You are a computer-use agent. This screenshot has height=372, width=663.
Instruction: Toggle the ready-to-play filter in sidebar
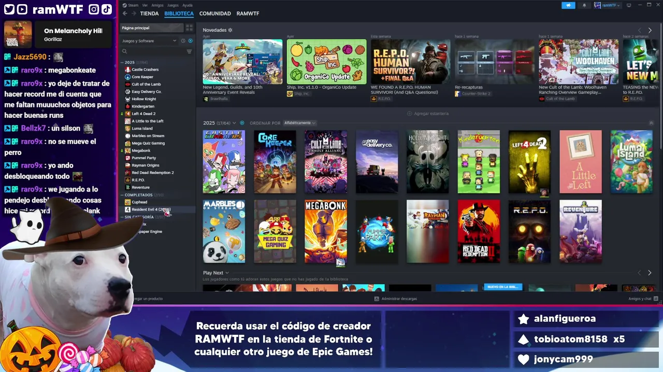point(190,41)
